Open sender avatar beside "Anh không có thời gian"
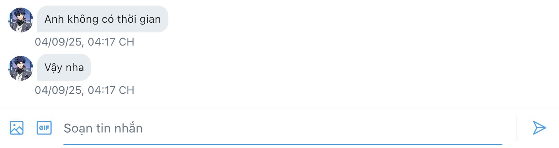 [x=21, y=20]
